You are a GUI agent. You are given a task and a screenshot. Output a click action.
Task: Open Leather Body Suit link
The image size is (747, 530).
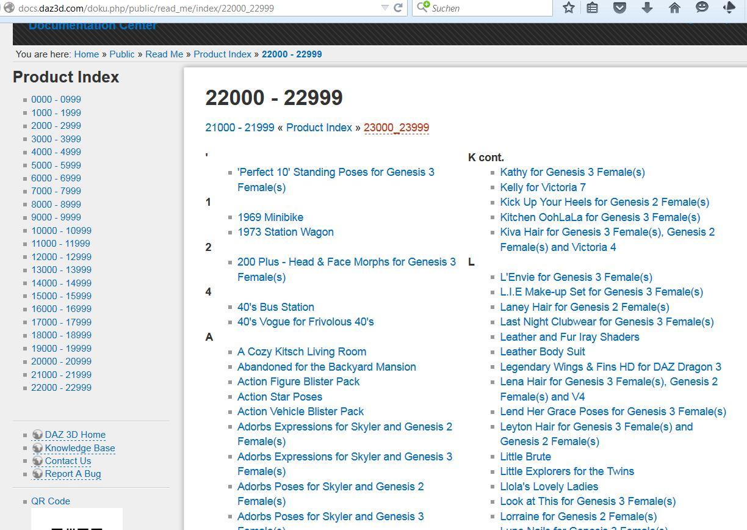[x=543, y=352]
